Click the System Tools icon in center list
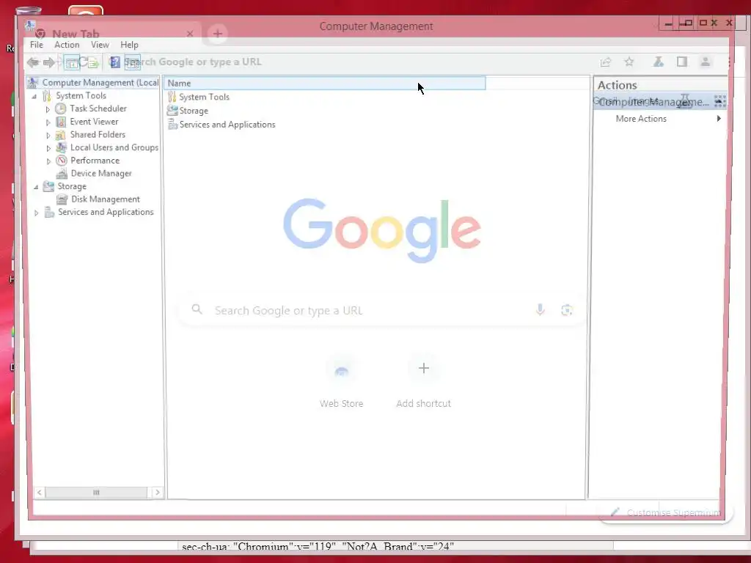Screen dimensions: 751x563 (x=172, y=97)
